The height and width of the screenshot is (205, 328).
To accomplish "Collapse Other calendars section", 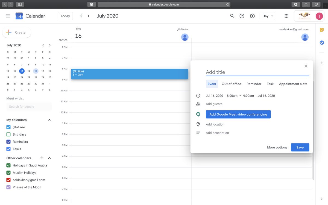I will tap(49, 158).
